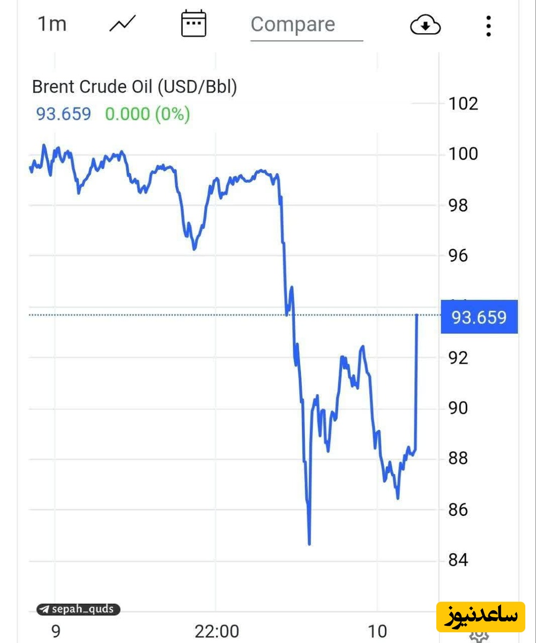Click the lowest dip point on price line
Screen dimensions: 536x643
coord(309,543)
